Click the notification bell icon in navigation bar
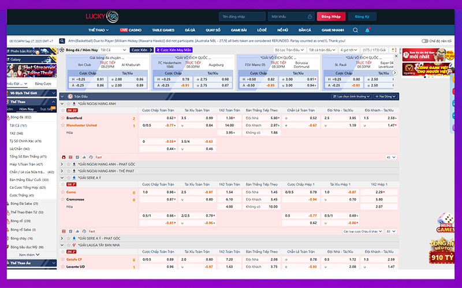 [x=367, y=29]
